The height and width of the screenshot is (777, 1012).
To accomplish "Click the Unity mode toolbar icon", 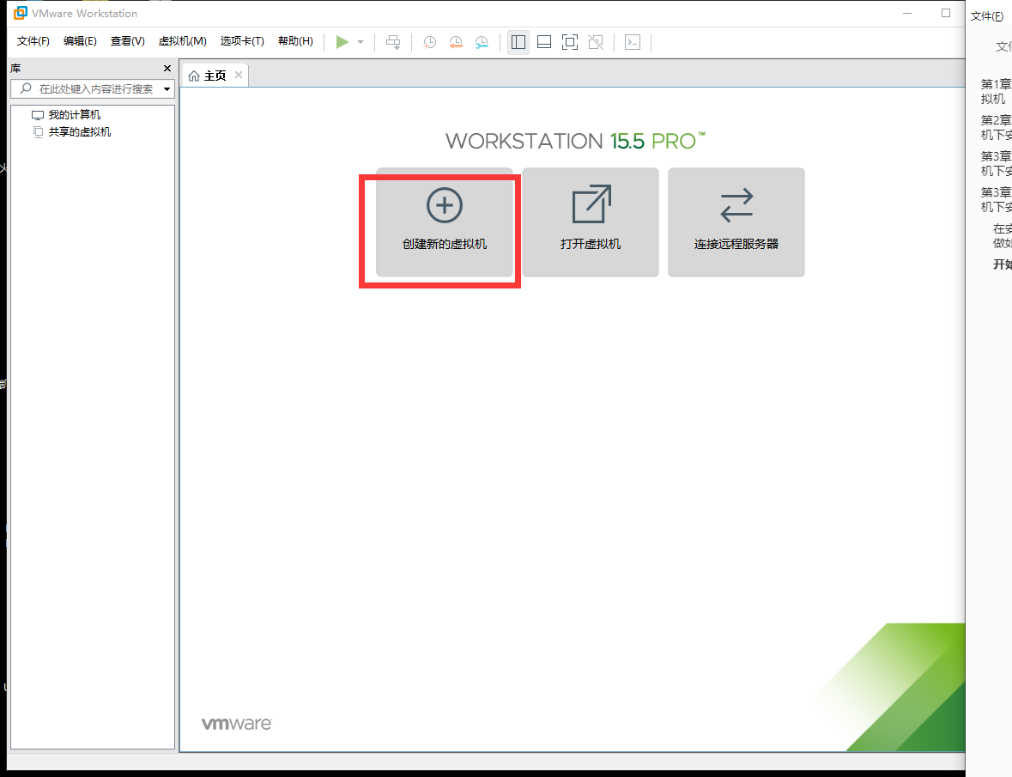I will point(596,43).
